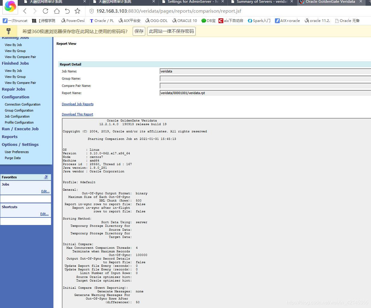Open the AIX+oracle bookmark

pos(288,21)
